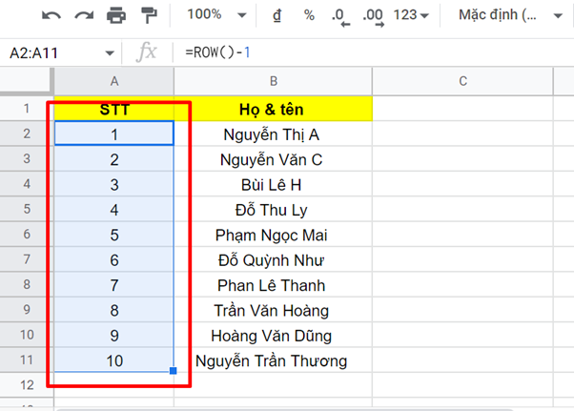Image resolution: width=574 pixels, height=411 pixels.
Task: Click STT cell with value 6
Action: click(x=114, y=259)
